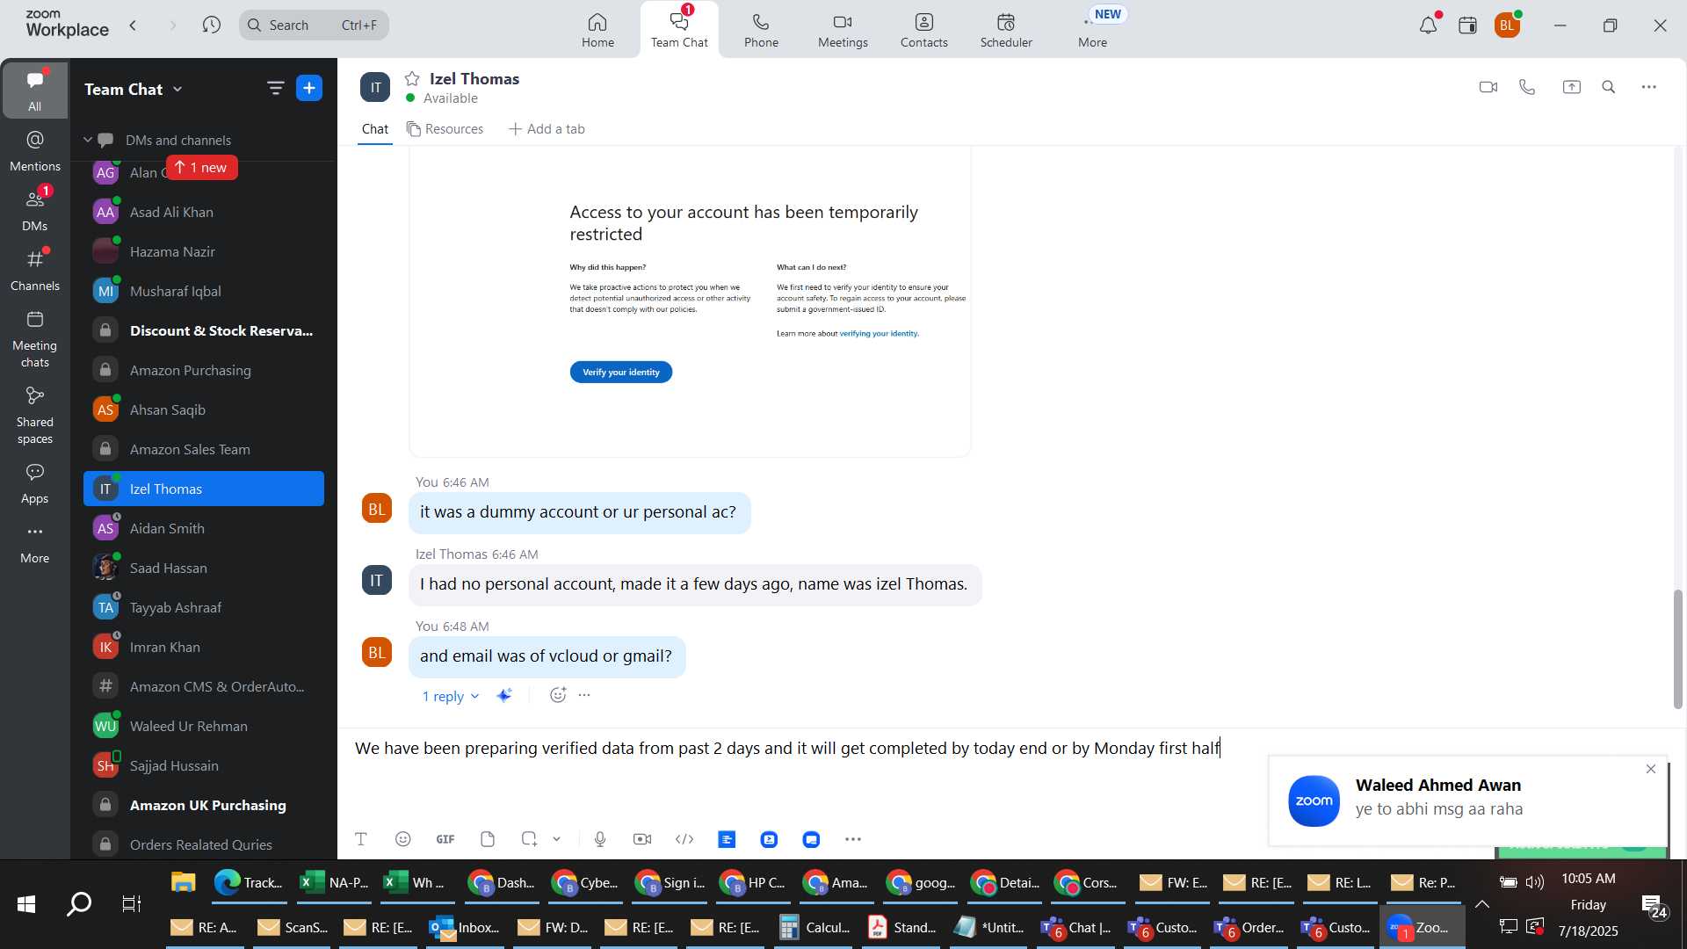Click the chat vertical scrollbar
This screenshot has width=1687, height=949.
point(1677,648)
